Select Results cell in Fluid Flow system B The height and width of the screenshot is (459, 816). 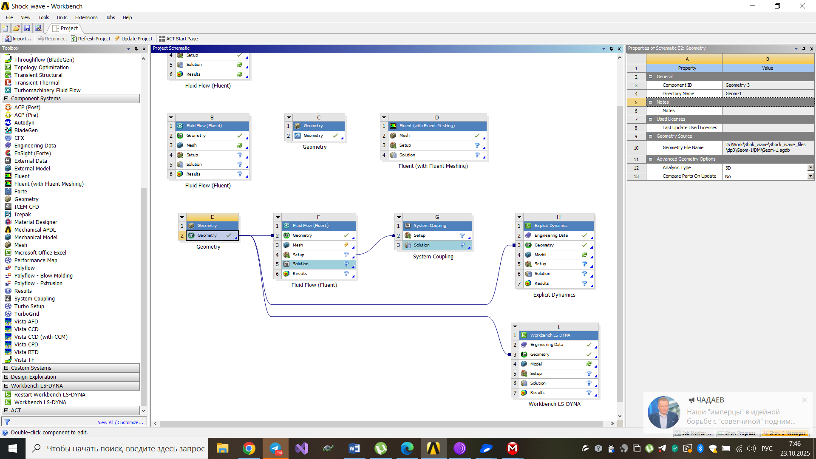click(212, 174)
